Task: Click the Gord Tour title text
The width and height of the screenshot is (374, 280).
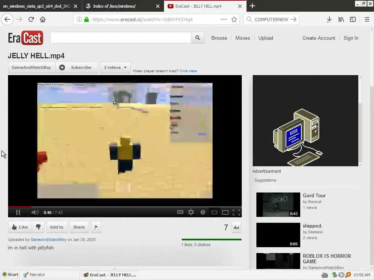Action: 314,195
